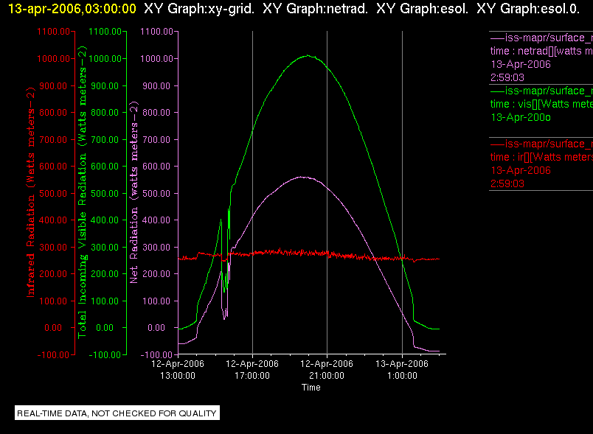Image resolution: width=593 pixels, height=434 pixels.
Task: Click the green axis 0.00 tick label
Action: [x=105, y=327]
